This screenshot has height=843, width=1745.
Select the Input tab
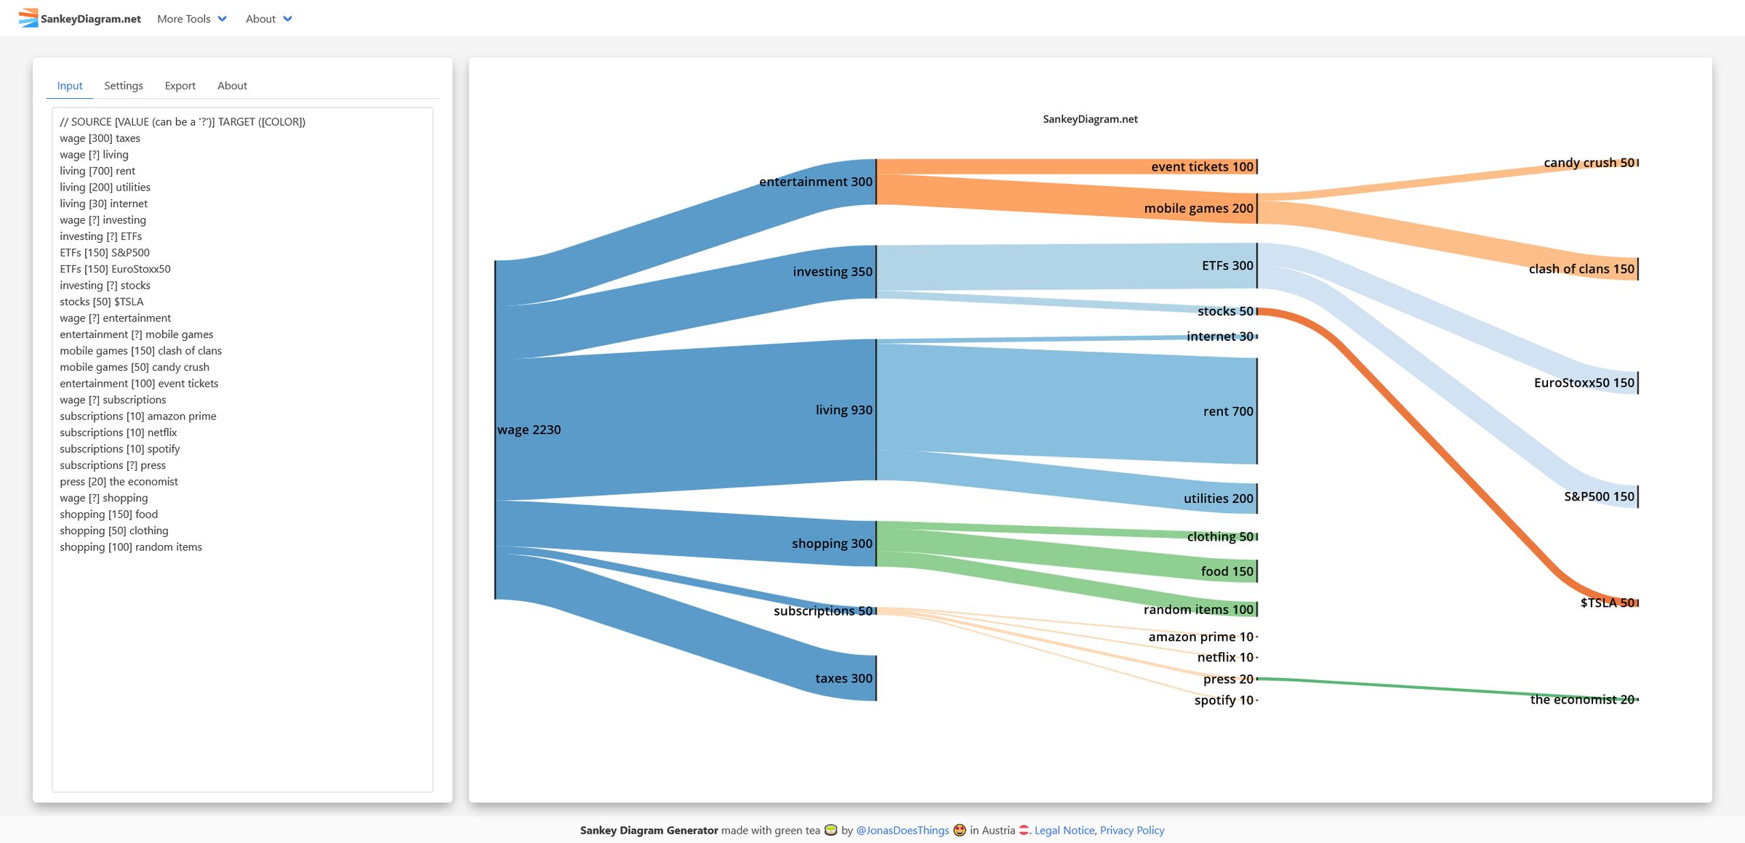tap(69, 85)
